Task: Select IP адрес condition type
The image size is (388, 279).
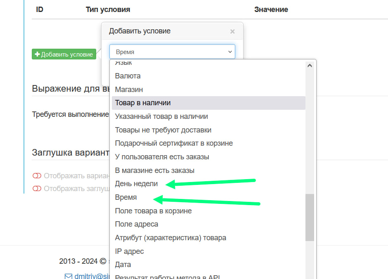Action: [129, 251]
